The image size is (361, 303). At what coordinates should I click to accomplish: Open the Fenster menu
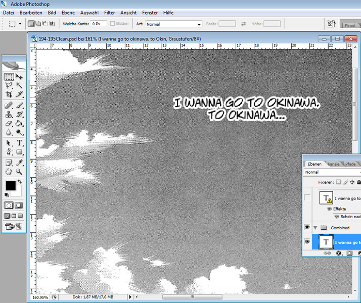click(150, 13)
